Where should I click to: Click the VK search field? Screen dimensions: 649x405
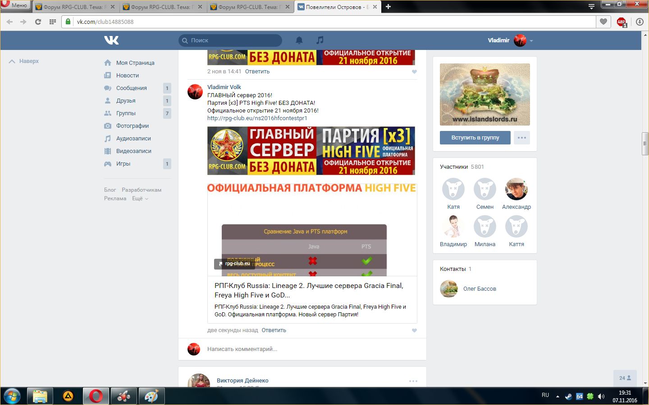pyautogui.click(x=230, y=40)
